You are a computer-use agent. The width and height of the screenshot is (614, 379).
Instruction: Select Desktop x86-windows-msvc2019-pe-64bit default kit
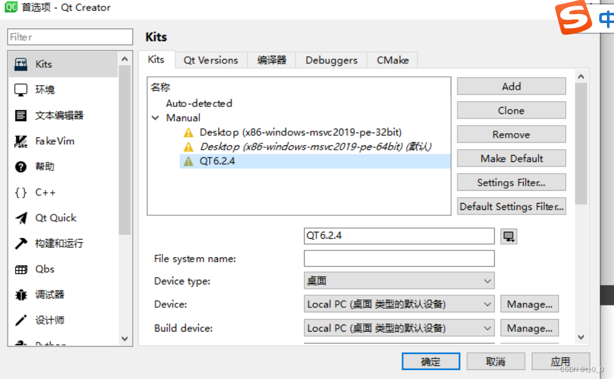click(x=316, y=147)
